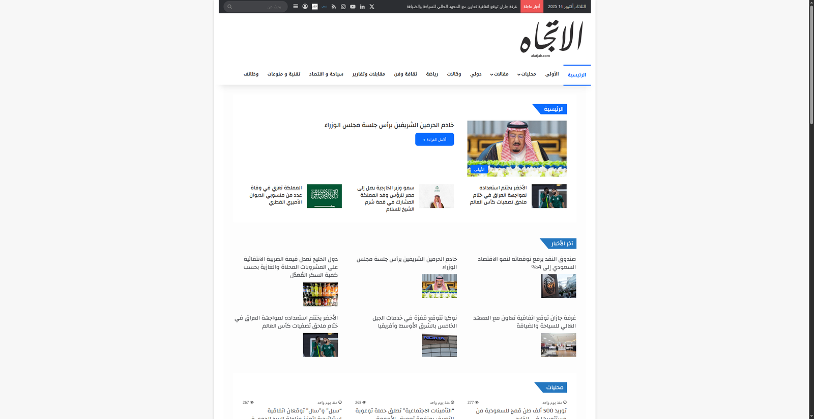Open the Instagram profile icon
The width and height of the screenshot is (814, 419).
point(343,7)
